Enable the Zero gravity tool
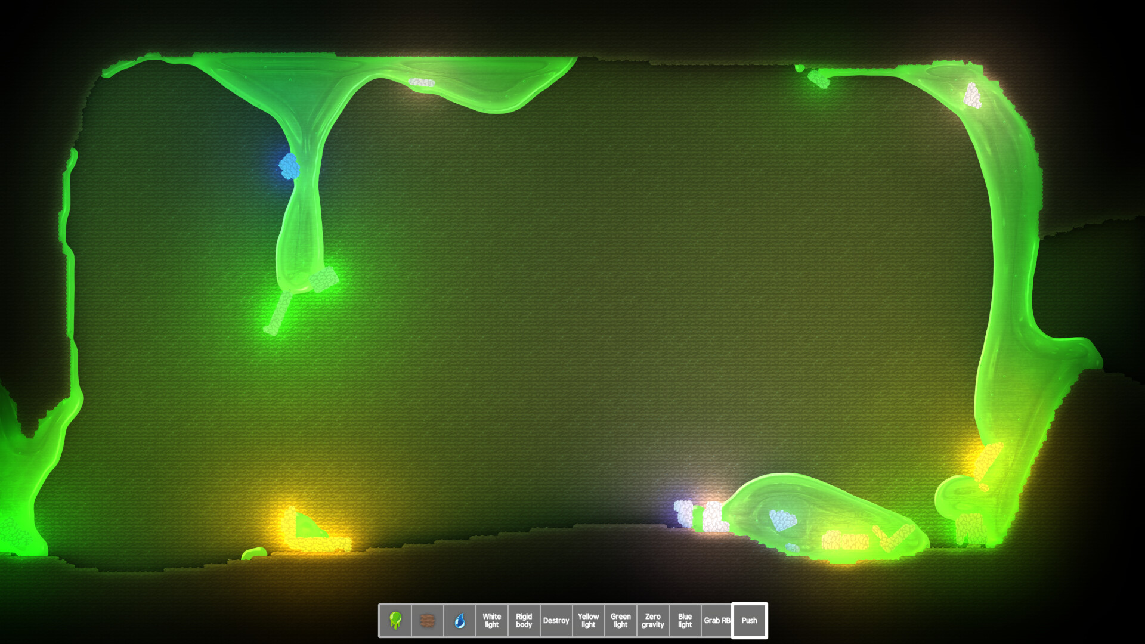Image resolution: width=1145 pixels, height=644 pixels. [652, 621]
